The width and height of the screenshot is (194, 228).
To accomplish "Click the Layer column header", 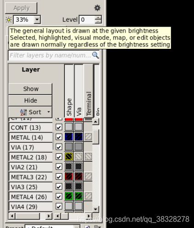I will [x=31, y=70].
